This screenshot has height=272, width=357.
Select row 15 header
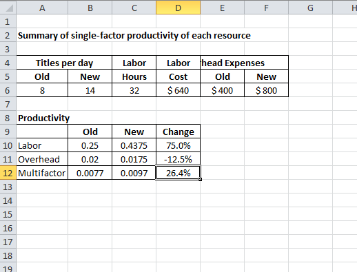(x=8, y=214)
